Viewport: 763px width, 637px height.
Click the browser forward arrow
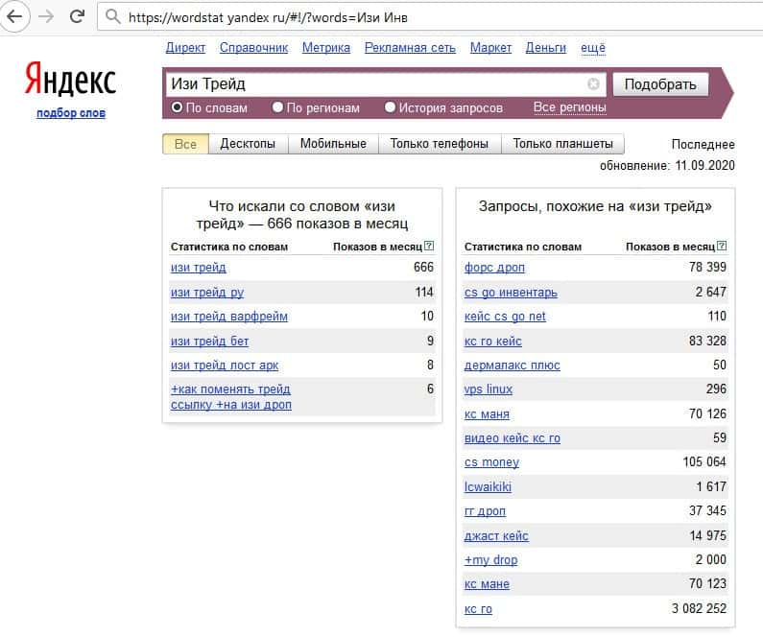coord(45,16)
